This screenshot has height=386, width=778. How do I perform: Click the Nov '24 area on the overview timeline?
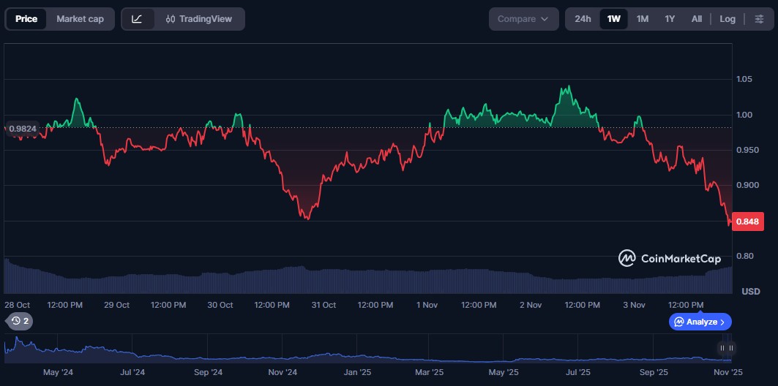283,372
